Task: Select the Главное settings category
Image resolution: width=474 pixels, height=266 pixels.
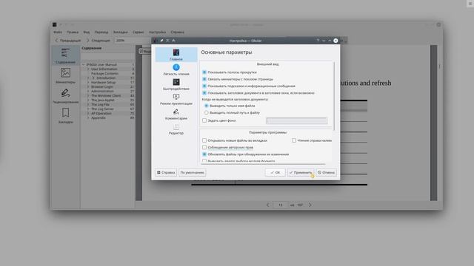Action: pos(176,55)
